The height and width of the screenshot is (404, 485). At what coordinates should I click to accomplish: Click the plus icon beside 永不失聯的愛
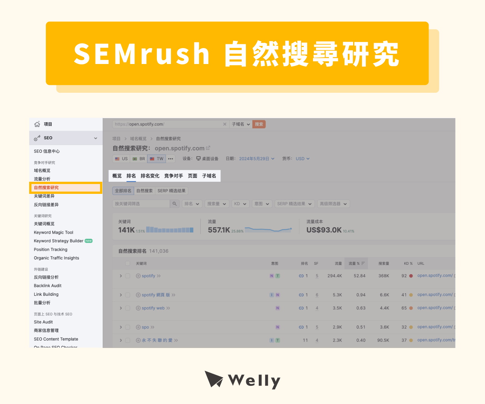pyautogui.click(x=138, y=340)
